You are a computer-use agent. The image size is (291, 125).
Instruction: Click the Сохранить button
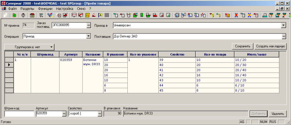(242, 46)
